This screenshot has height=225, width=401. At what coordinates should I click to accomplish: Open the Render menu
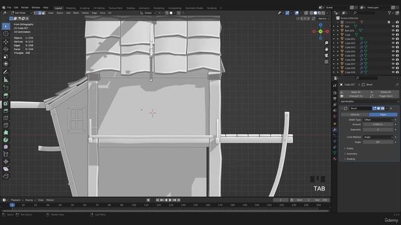click(x=25, y=7)
